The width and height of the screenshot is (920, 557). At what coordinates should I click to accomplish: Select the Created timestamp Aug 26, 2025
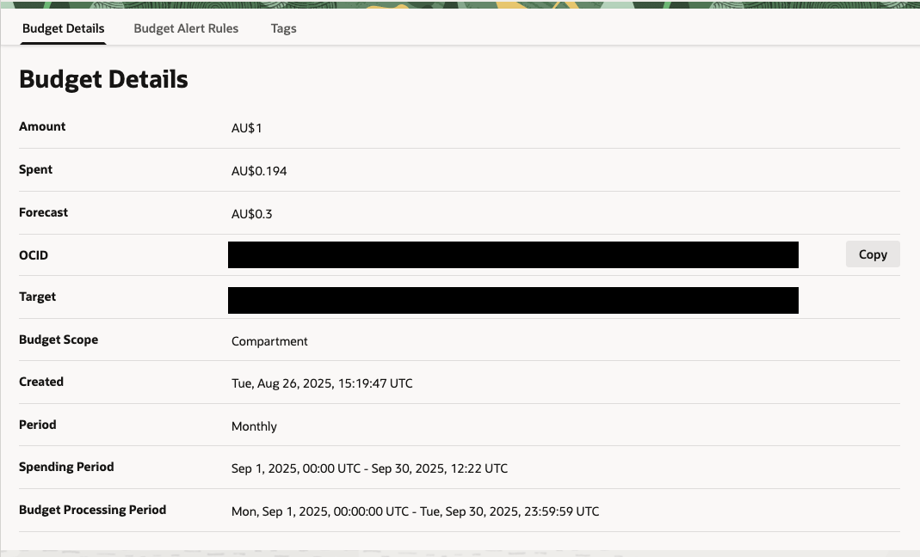tap(322, 383)
